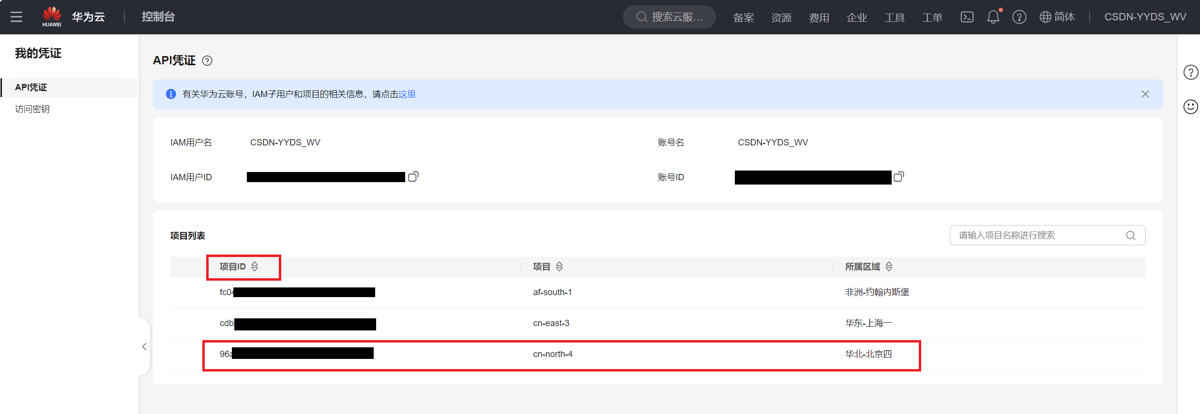Click the help icon beside API凭证 title
Viewport: 1200px width, 414px height.
click(207, 61)
